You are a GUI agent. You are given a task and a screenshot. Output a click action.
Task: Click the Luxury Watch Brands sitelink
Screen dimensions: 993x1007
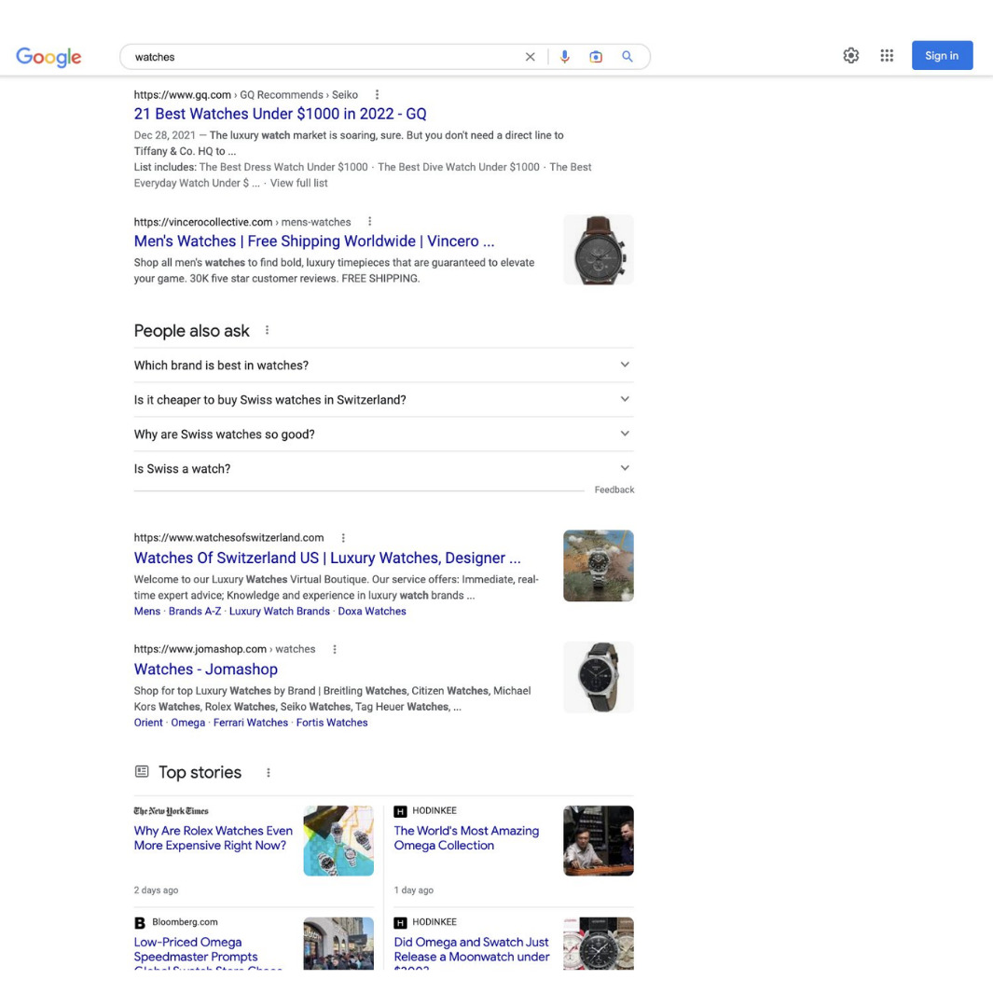279,612
